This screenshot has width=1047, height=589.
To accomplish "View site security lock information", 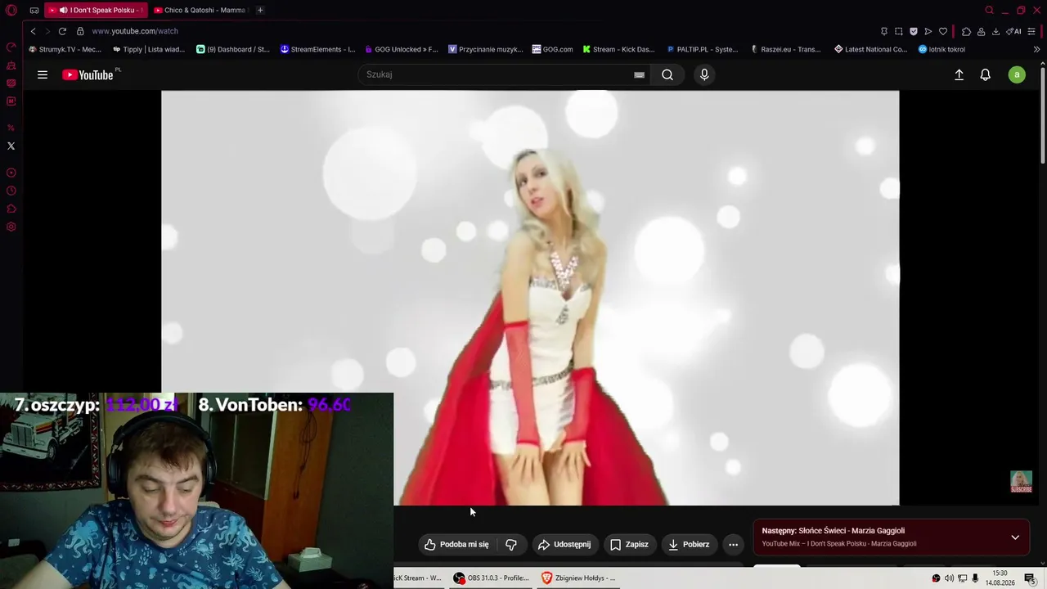I will [80, 31].
